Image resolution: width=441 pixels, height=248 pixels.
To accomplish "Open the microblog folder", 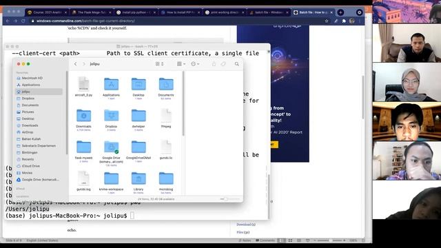I will 166,178.
